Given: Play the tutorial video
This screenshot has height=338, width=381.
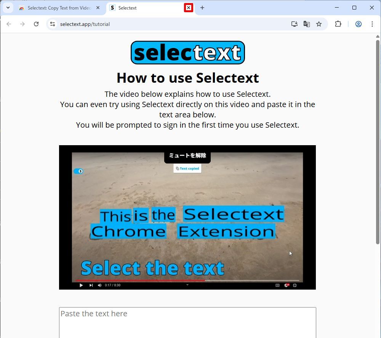Looking at the screenshot, I should pyautogui.click(x=81, y=285).
